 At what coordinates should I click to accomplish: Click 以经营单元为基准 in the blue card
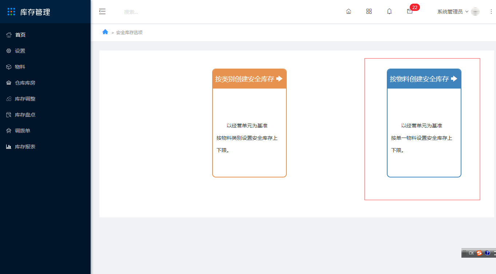422,126
